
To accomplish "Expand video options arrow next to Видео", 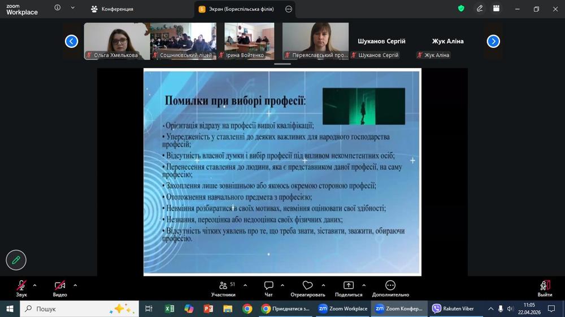I will coord(75,285).
